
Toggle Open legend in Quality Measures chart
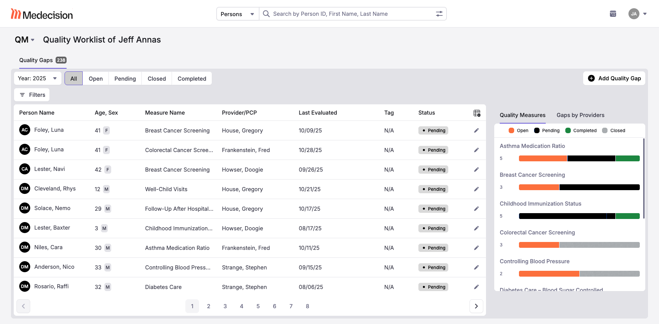[x=518, y=130]
